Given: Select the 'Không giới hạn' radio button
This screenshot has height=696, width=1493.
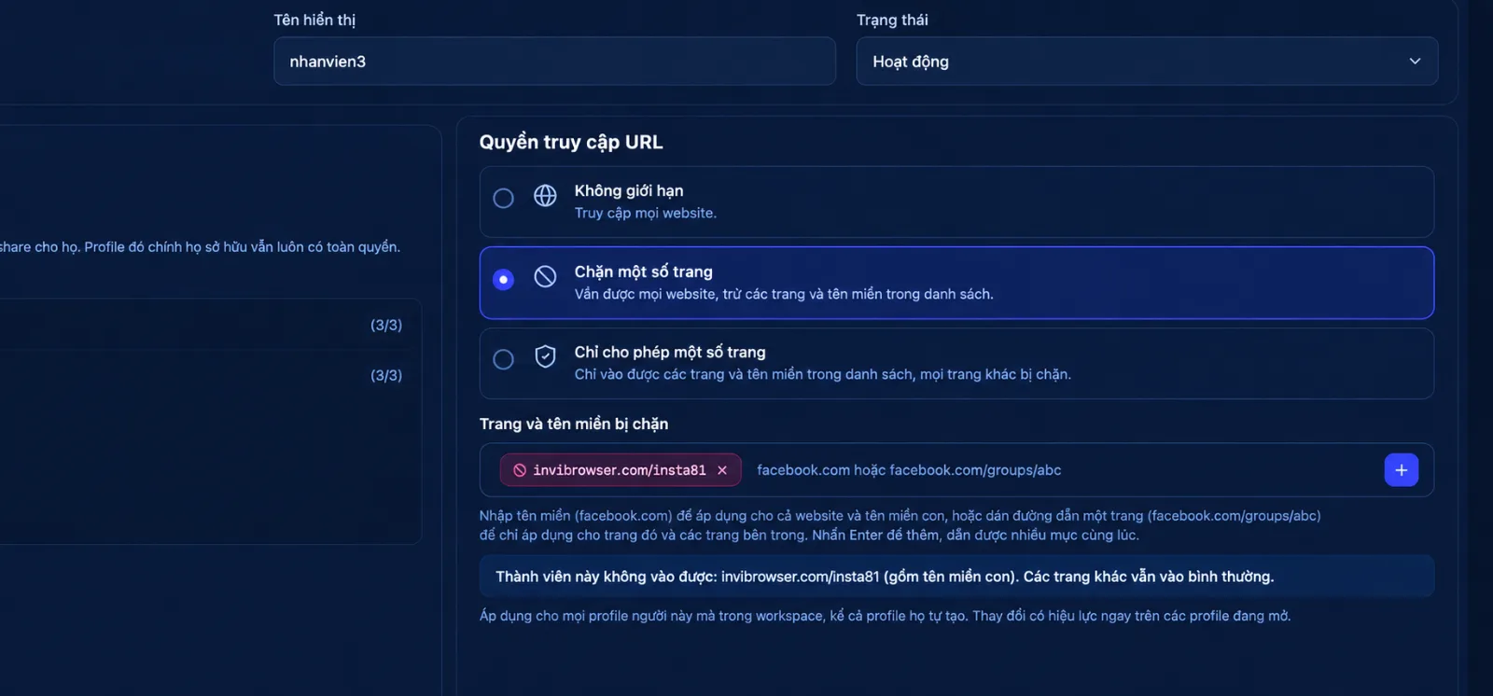Looking at the screenshot, I should (x=503, y=199).
